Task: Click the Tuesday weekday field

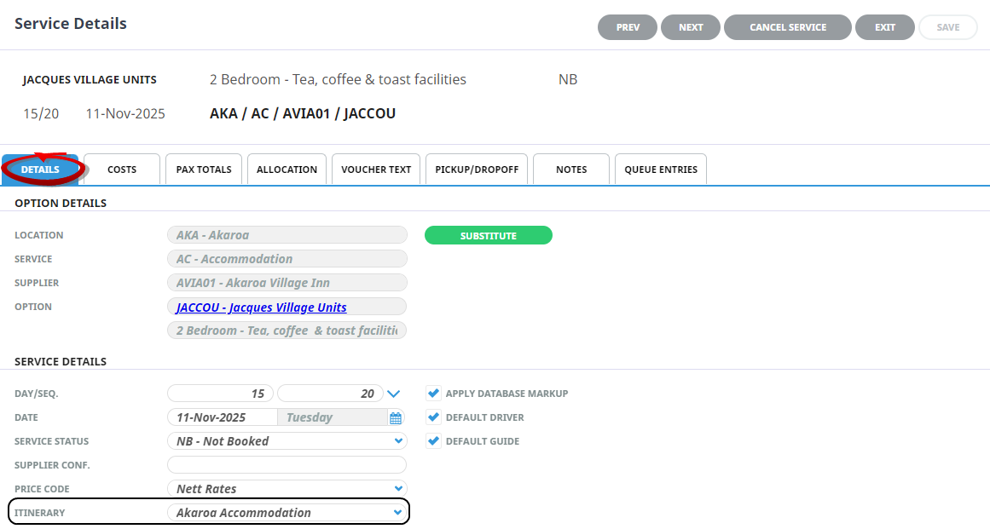Action: click(x=333, y=417)
